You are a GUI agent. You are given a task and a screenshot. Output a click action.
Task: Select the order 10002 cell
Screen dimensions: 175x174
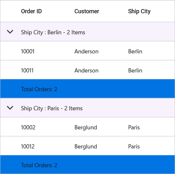click(28, 127)
